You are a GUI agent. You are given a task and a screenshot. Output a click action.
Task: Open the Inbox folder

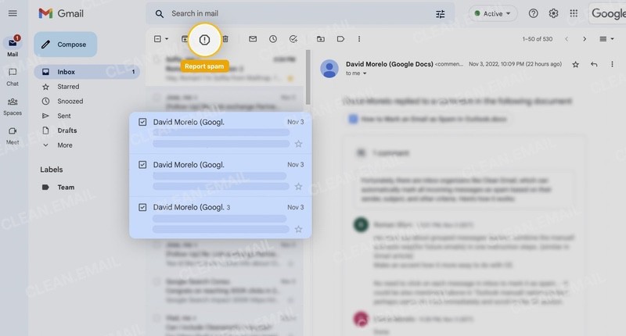point(67,72)
